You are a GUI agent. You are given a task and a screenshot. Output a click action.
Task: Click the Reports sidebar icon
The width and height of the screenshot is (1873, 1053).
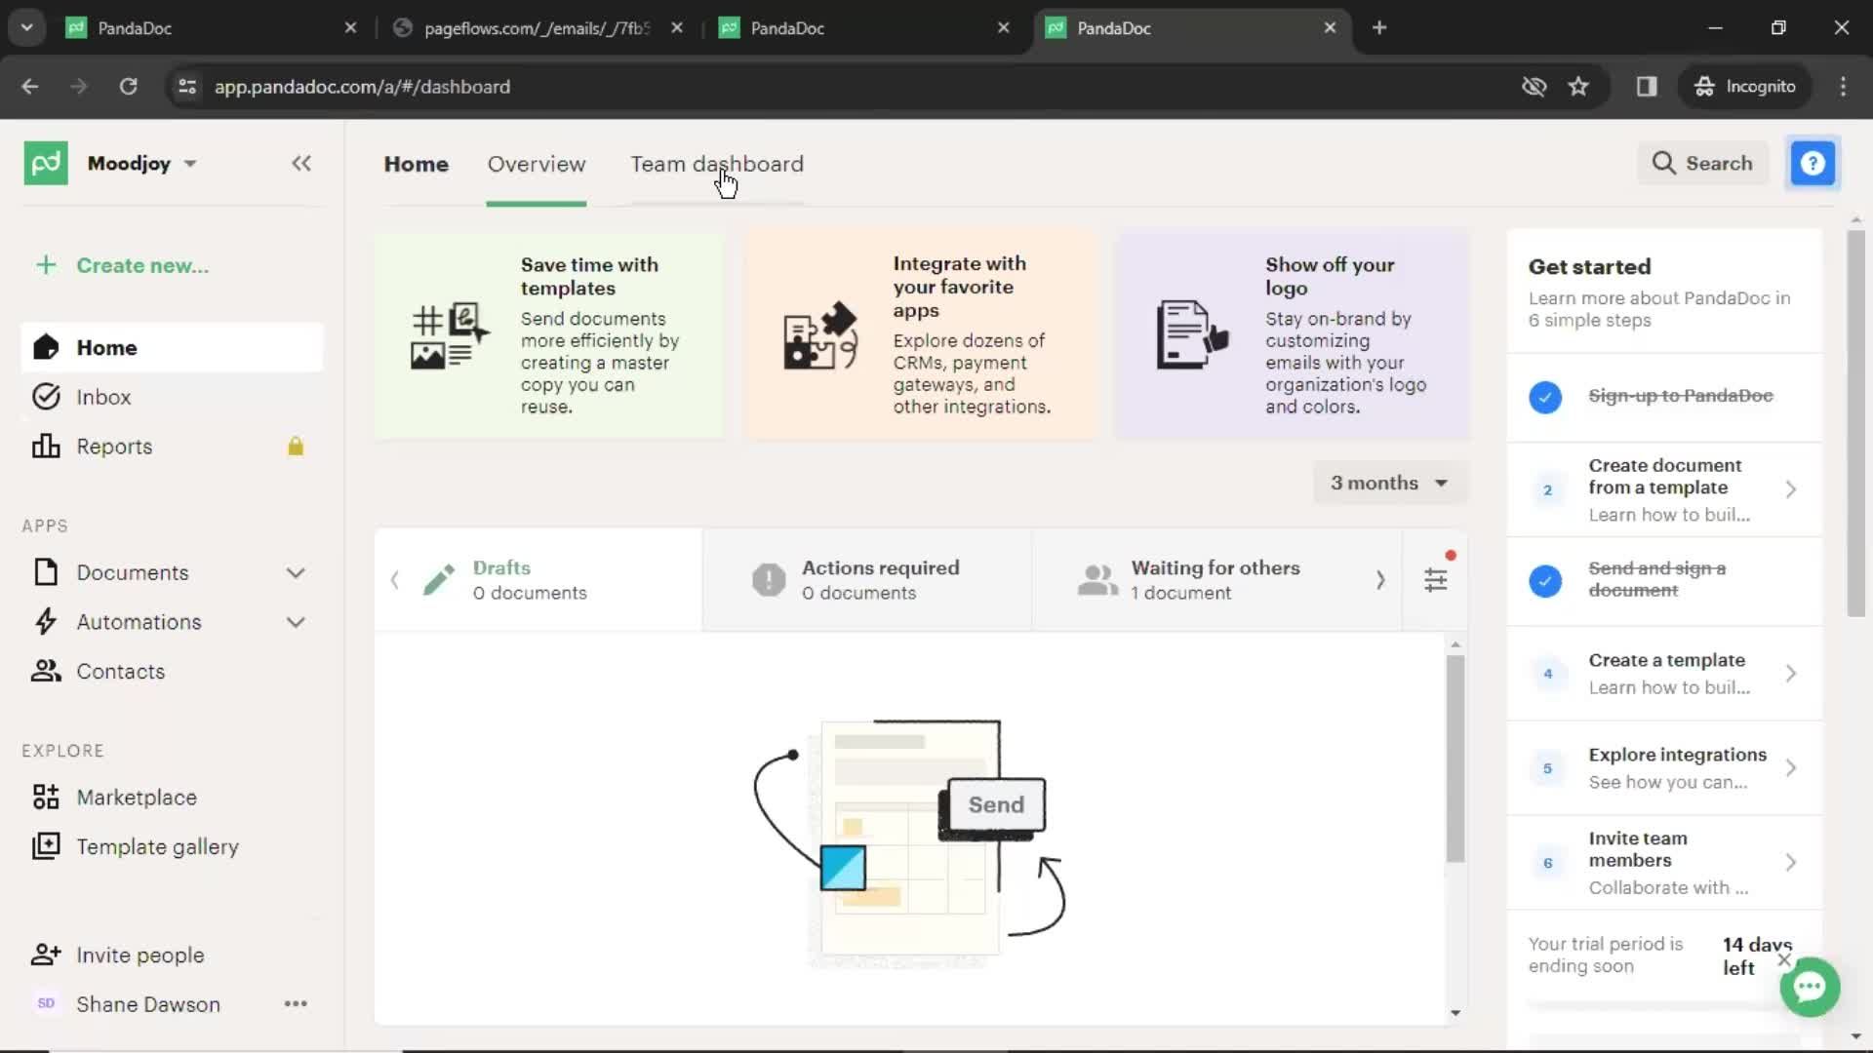[x=45, y=447]
